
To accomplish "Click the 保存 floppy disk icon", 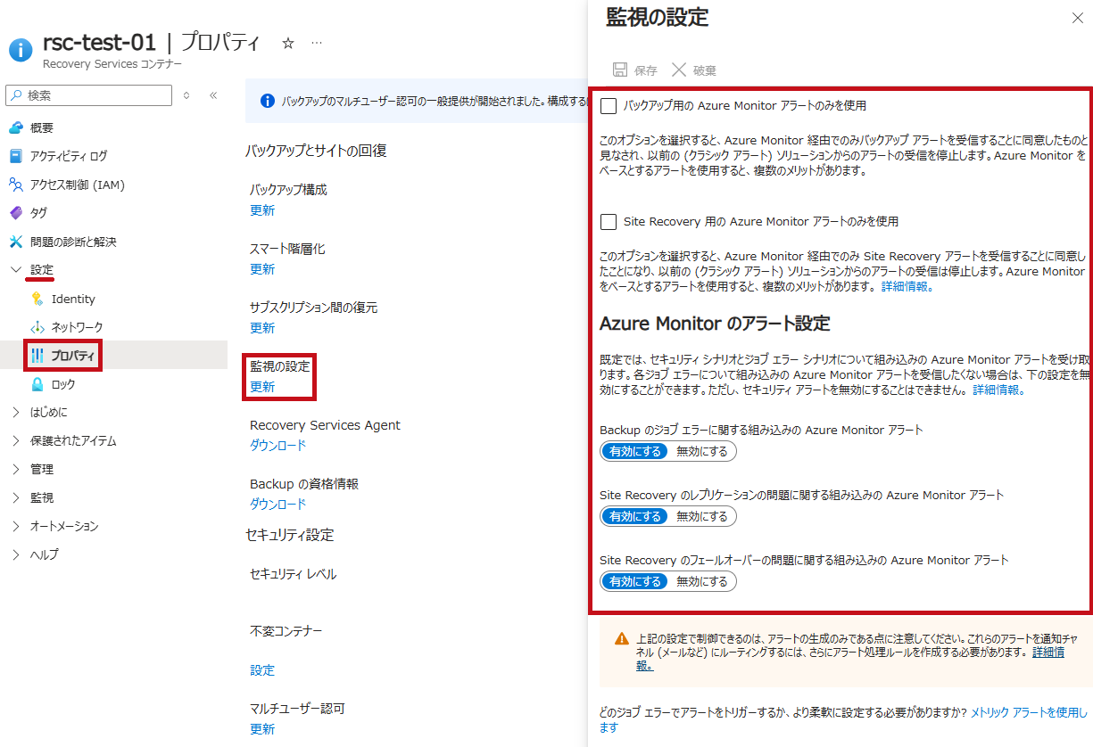I will tap(620, 70).
